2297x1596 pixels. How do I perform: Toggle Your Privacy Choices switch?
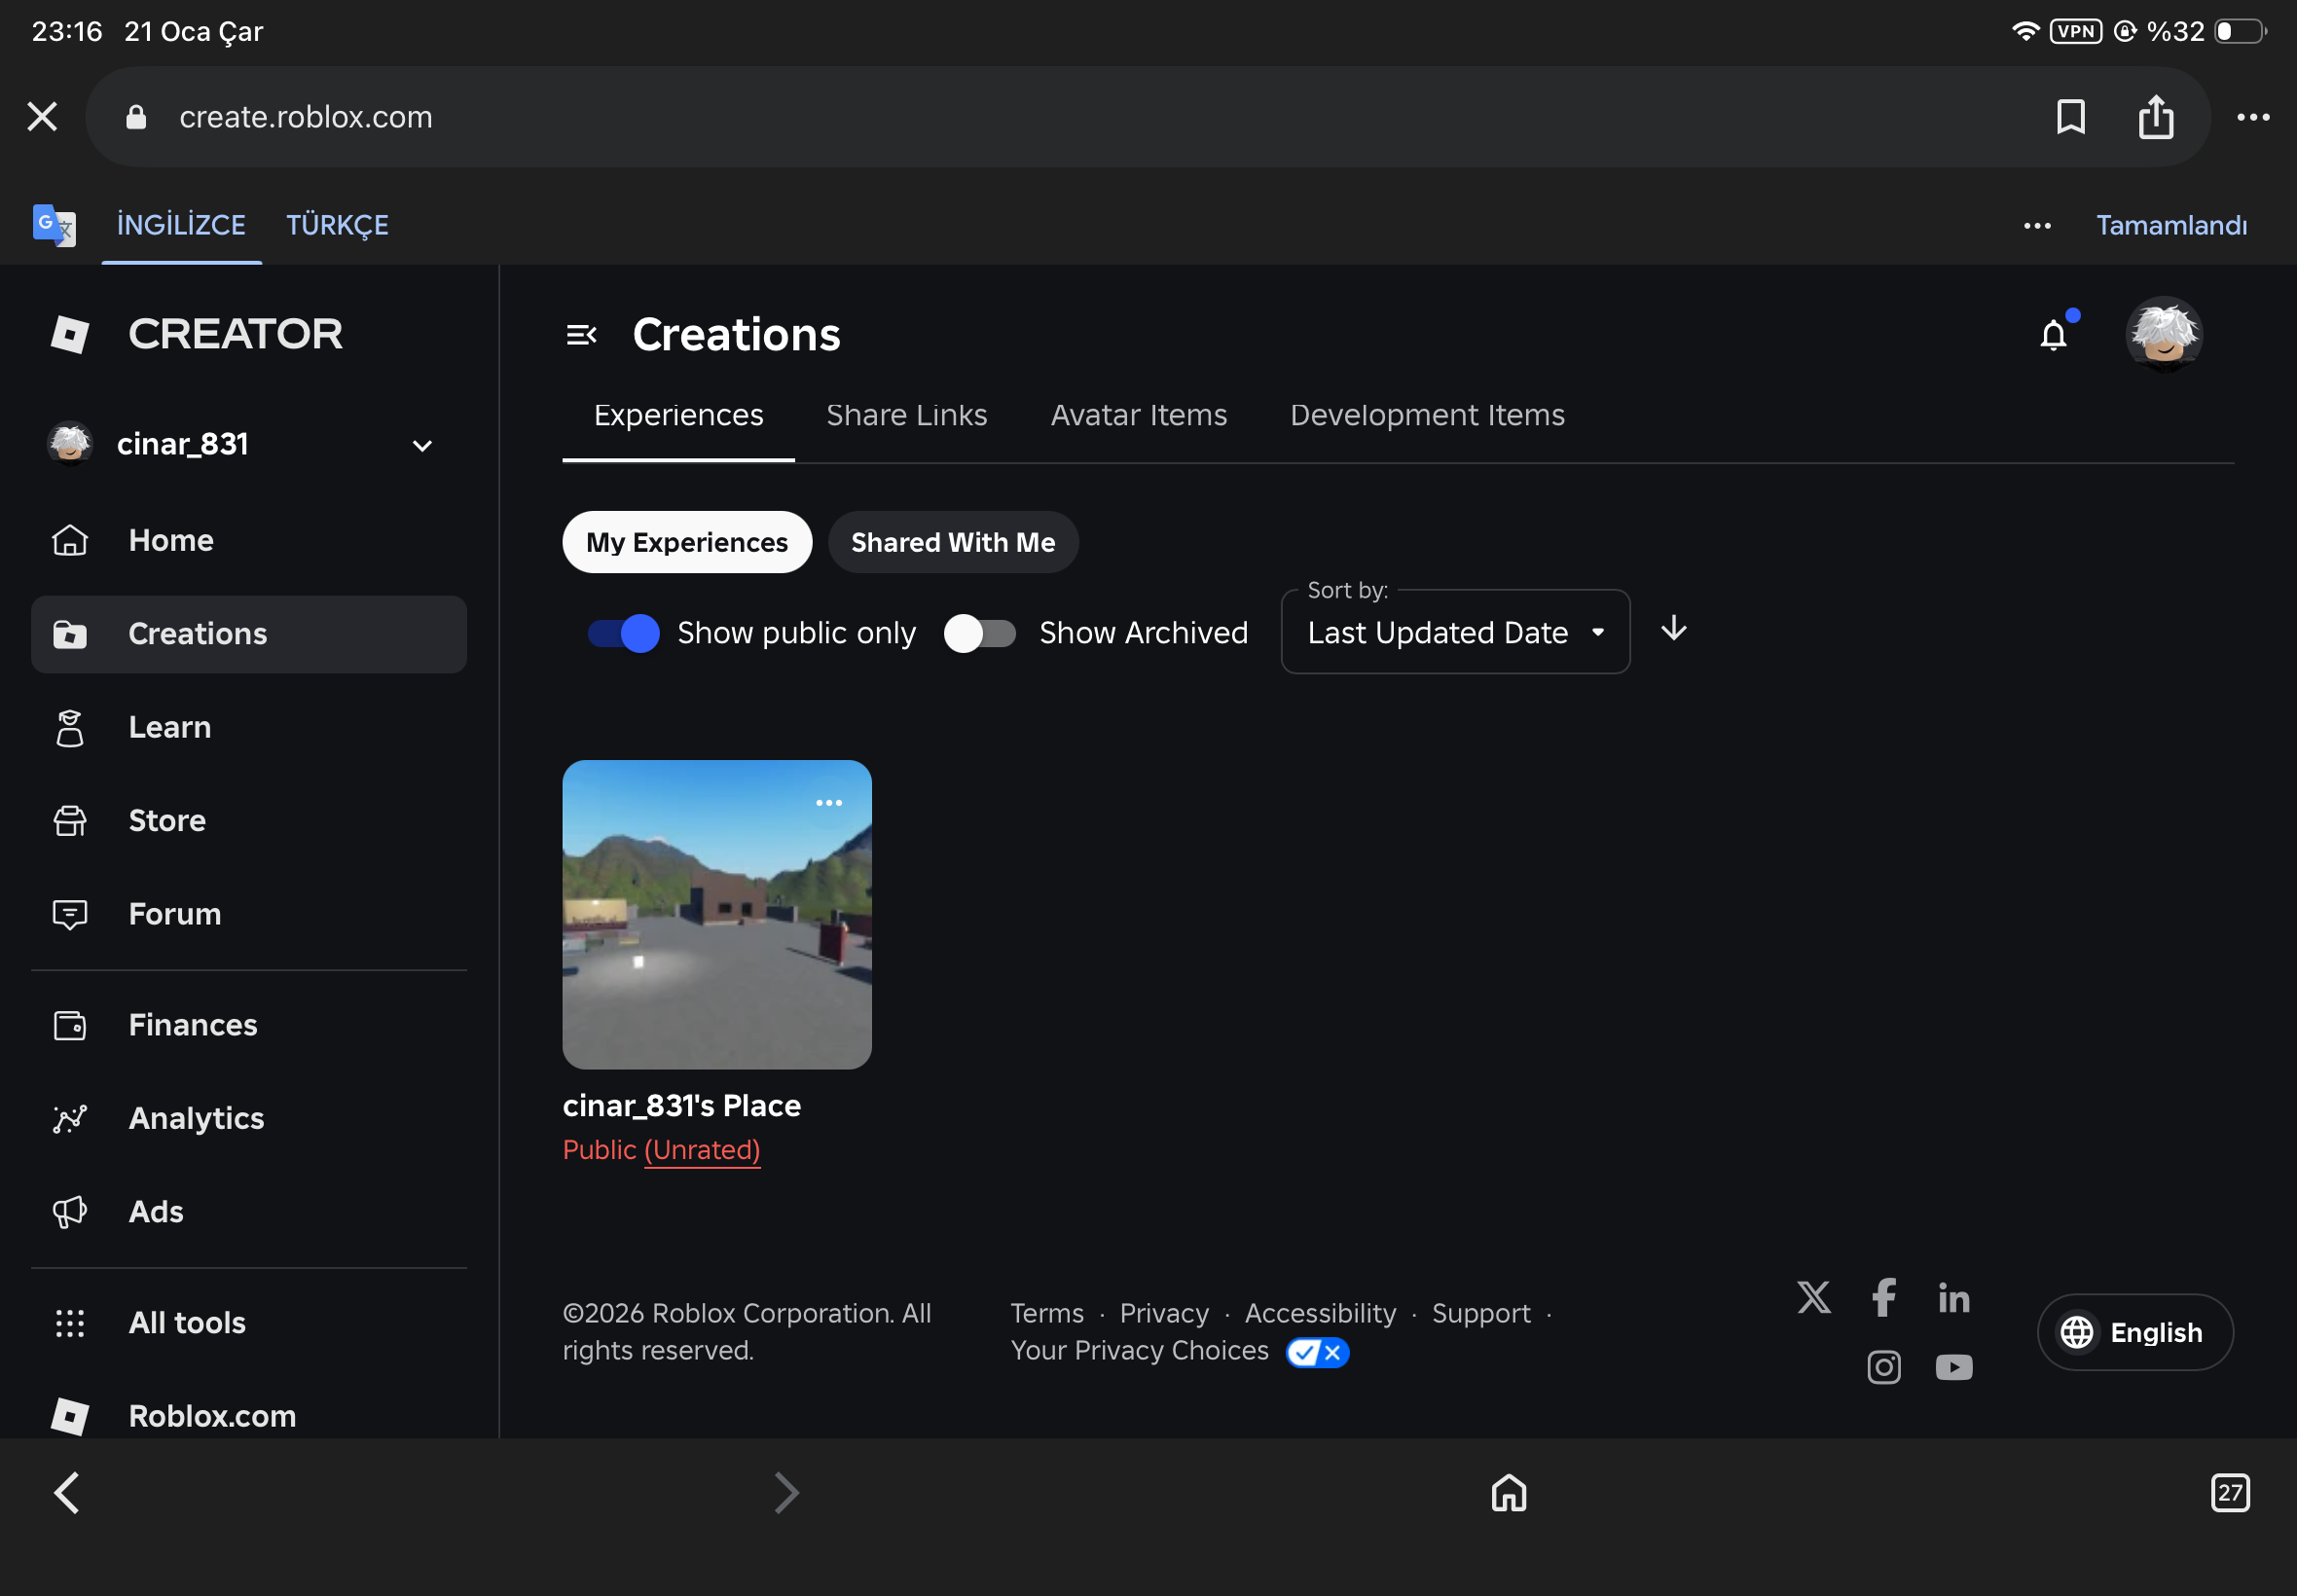(x=1317, y=1352)
